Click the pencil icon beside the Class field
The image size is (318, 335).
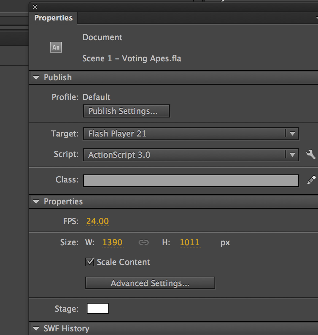click(310, 180)
